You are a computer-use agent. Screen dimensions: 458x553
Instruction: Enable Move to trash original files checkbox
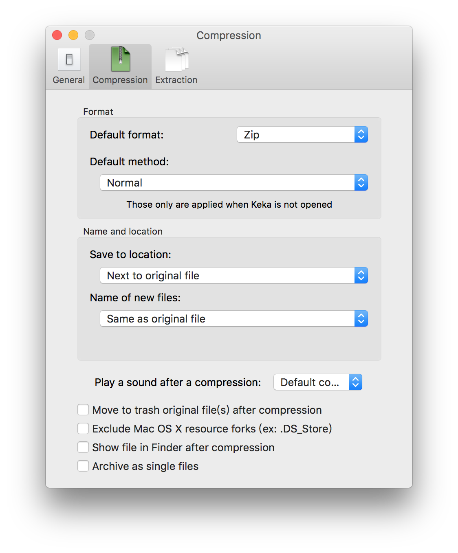point(83,410)
